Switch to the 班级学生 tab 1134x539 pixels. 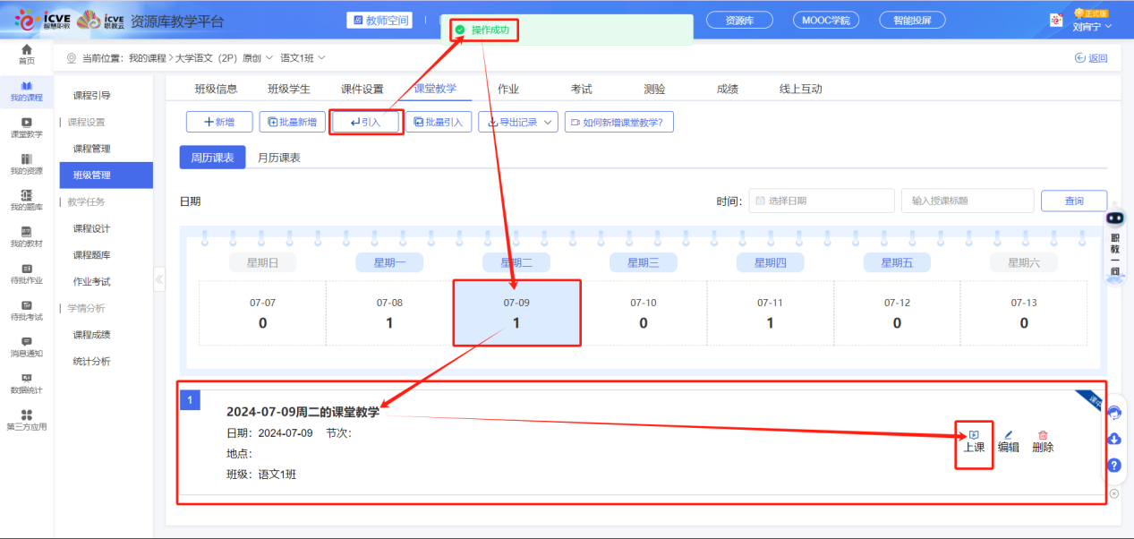(289, 89)
